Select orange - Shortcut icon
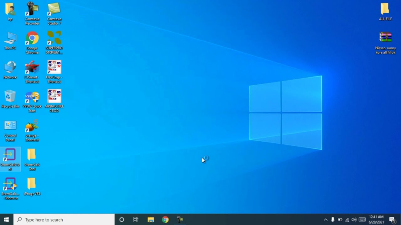 tap(32, 131)
